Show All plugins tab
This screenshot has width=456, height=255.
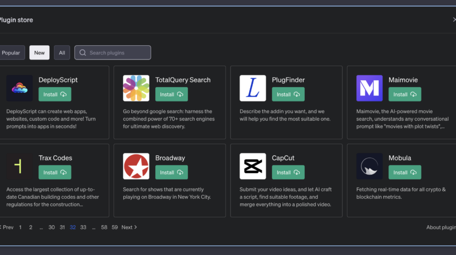[x=62, y=53]
